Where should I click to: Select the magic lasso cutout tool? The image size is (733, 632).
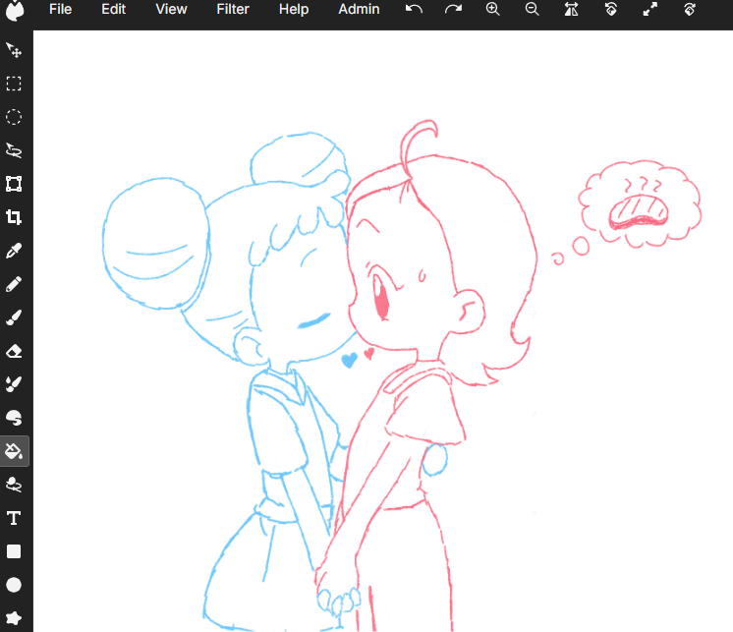(14, 485)
